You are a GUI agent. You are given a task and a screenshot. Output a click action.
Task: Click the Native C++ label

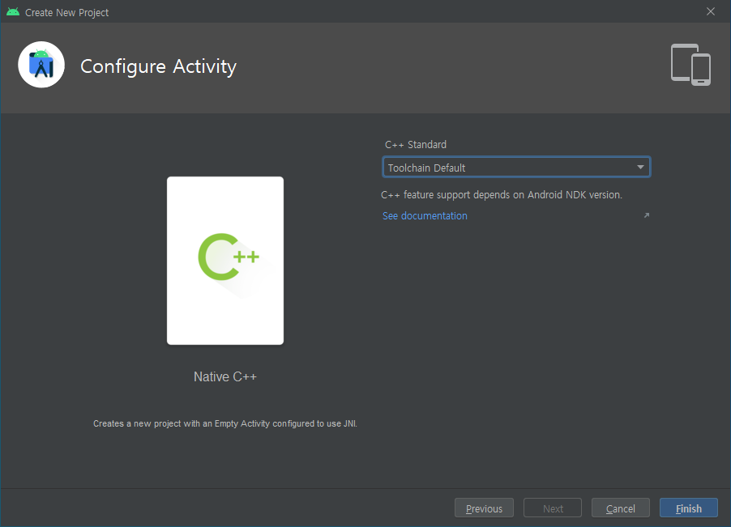[225, 376]
